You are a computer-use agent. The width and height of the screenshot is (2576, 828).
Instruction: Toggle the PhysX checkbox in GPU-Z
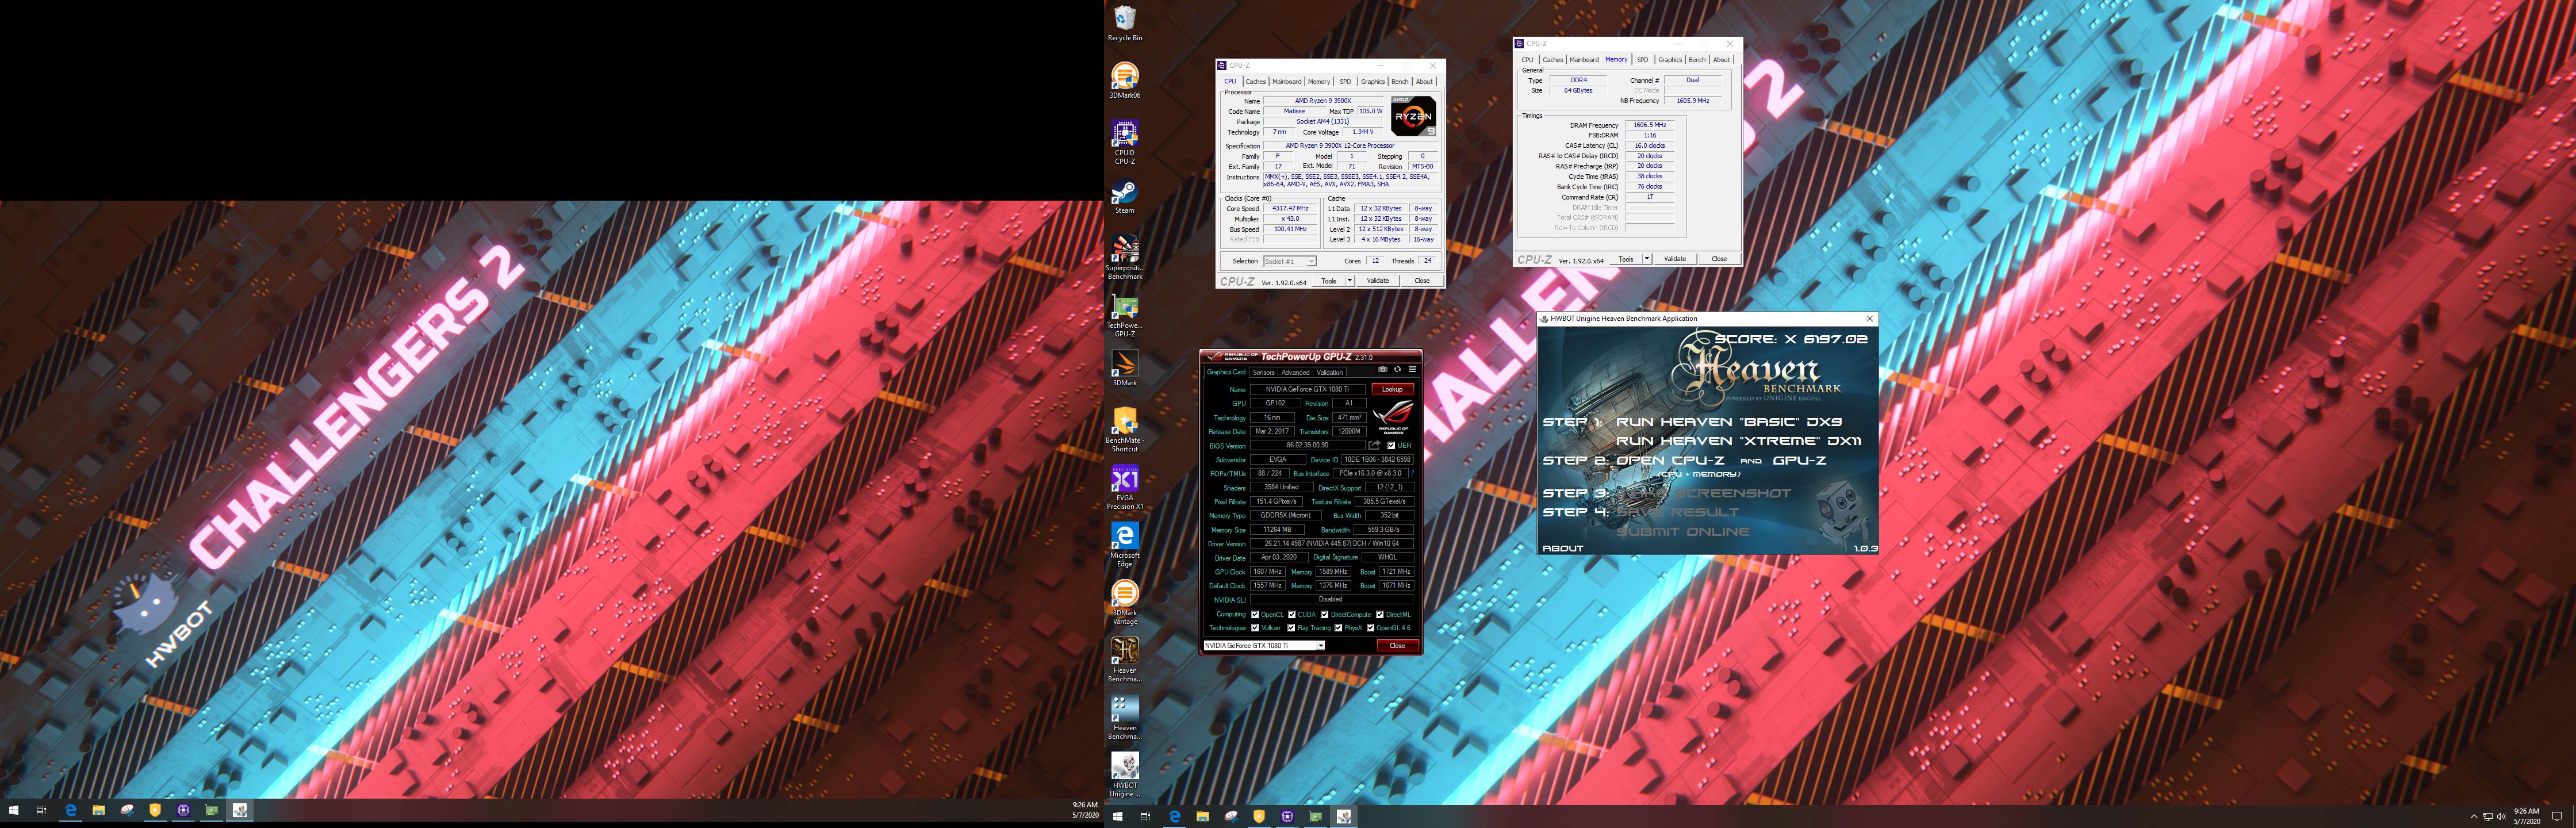tap(1338, 628)
